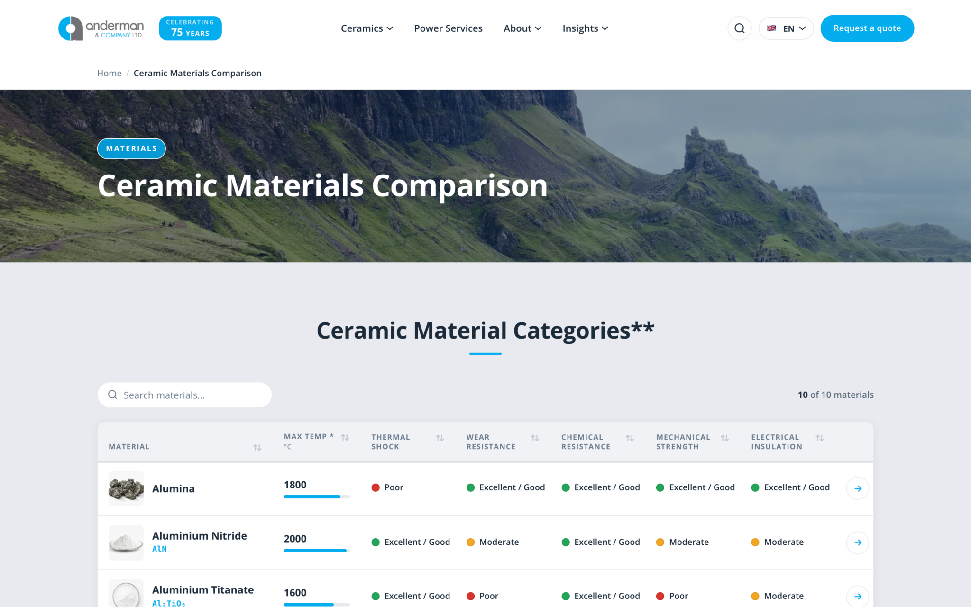This screenshot has height=607, width=971.
Task: Open the search magnifier icon in header
Action: (739, 28)
